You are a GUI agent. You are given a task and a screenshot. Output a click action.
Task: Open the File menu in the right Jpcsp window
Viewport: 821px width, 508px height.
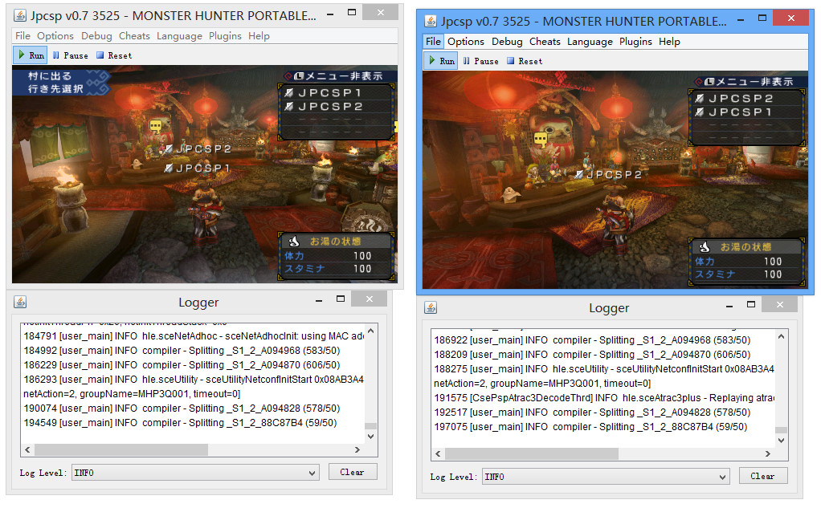pyautogui.click(x=433, y=42)
